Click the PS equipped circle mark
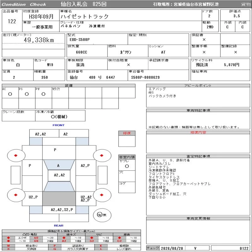 [27, 94]
